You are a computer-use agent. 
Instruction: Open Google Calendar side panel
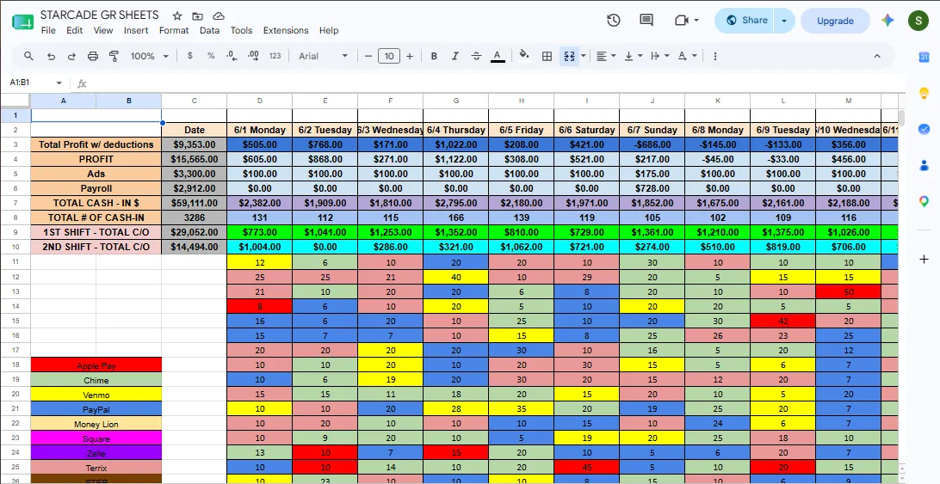924,57
